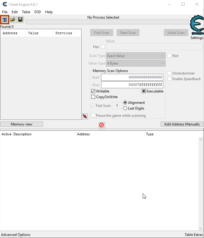Click the cheat table Address column header
The width and height of the screenshot is (204, 238).
tap(110, 134)
